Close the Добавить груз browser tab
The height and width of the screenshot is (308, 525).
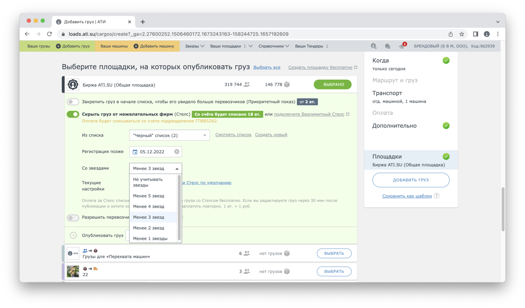[129, 22]
